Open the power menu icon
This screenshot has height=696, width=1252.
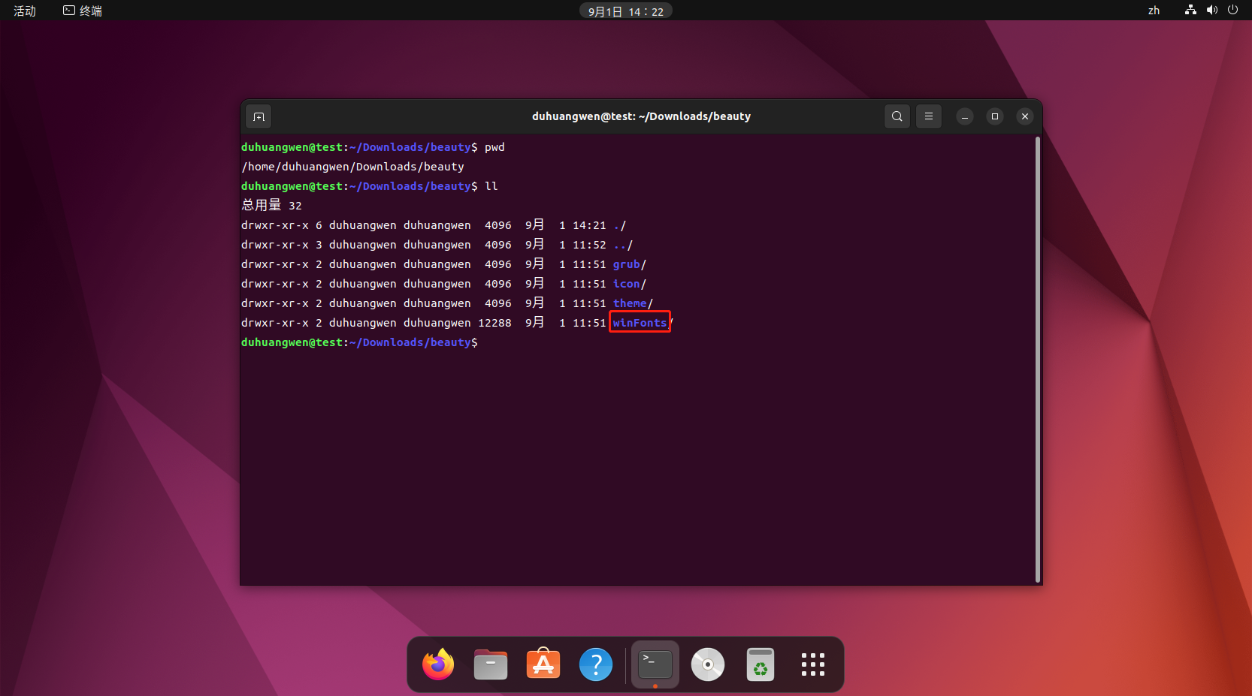(x=1232, y=10)
